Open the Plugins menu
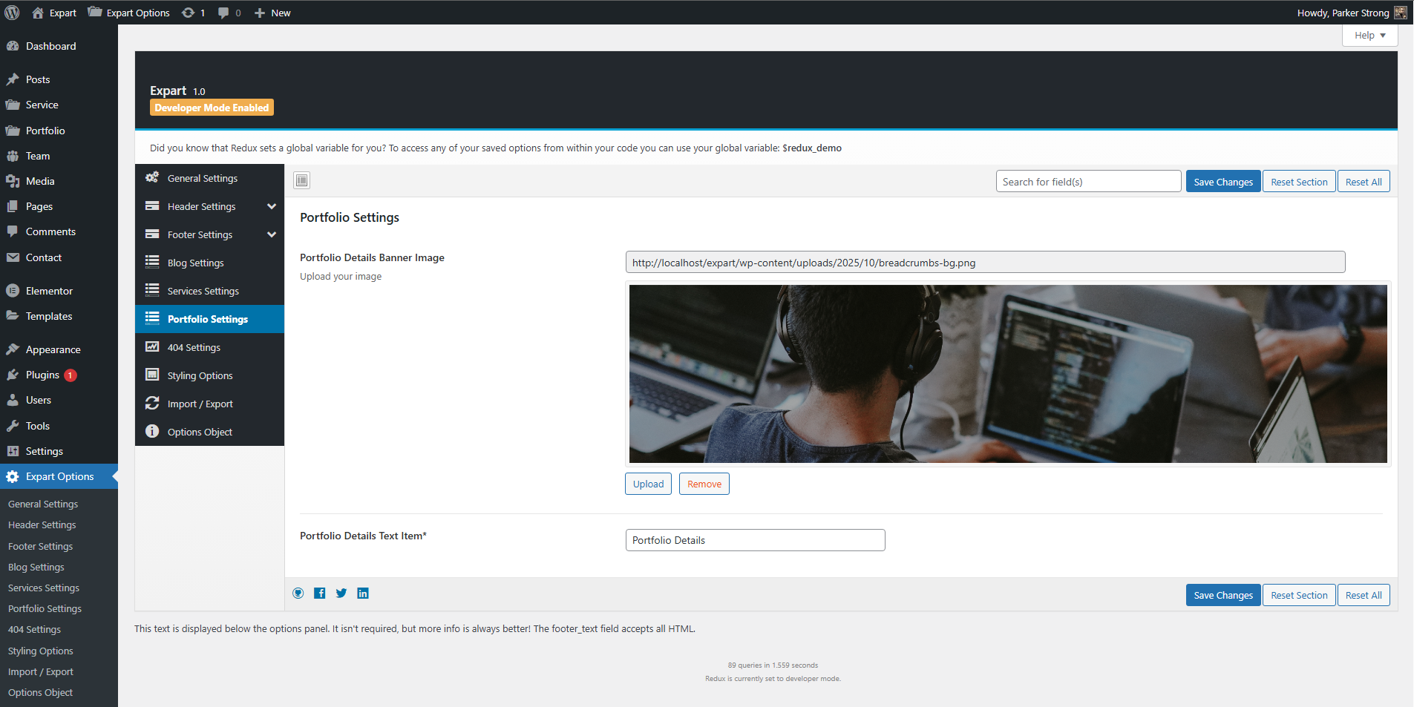Screen dimensions: 1414x707 42,375
